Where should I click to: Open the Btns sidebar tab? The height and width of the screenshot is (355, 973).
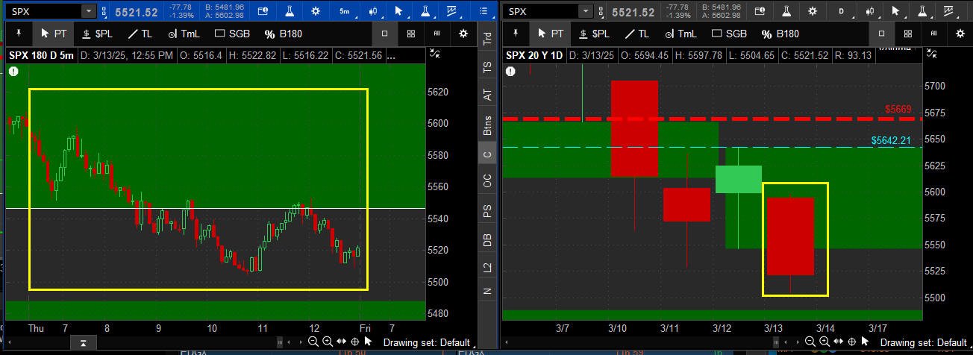488,125
